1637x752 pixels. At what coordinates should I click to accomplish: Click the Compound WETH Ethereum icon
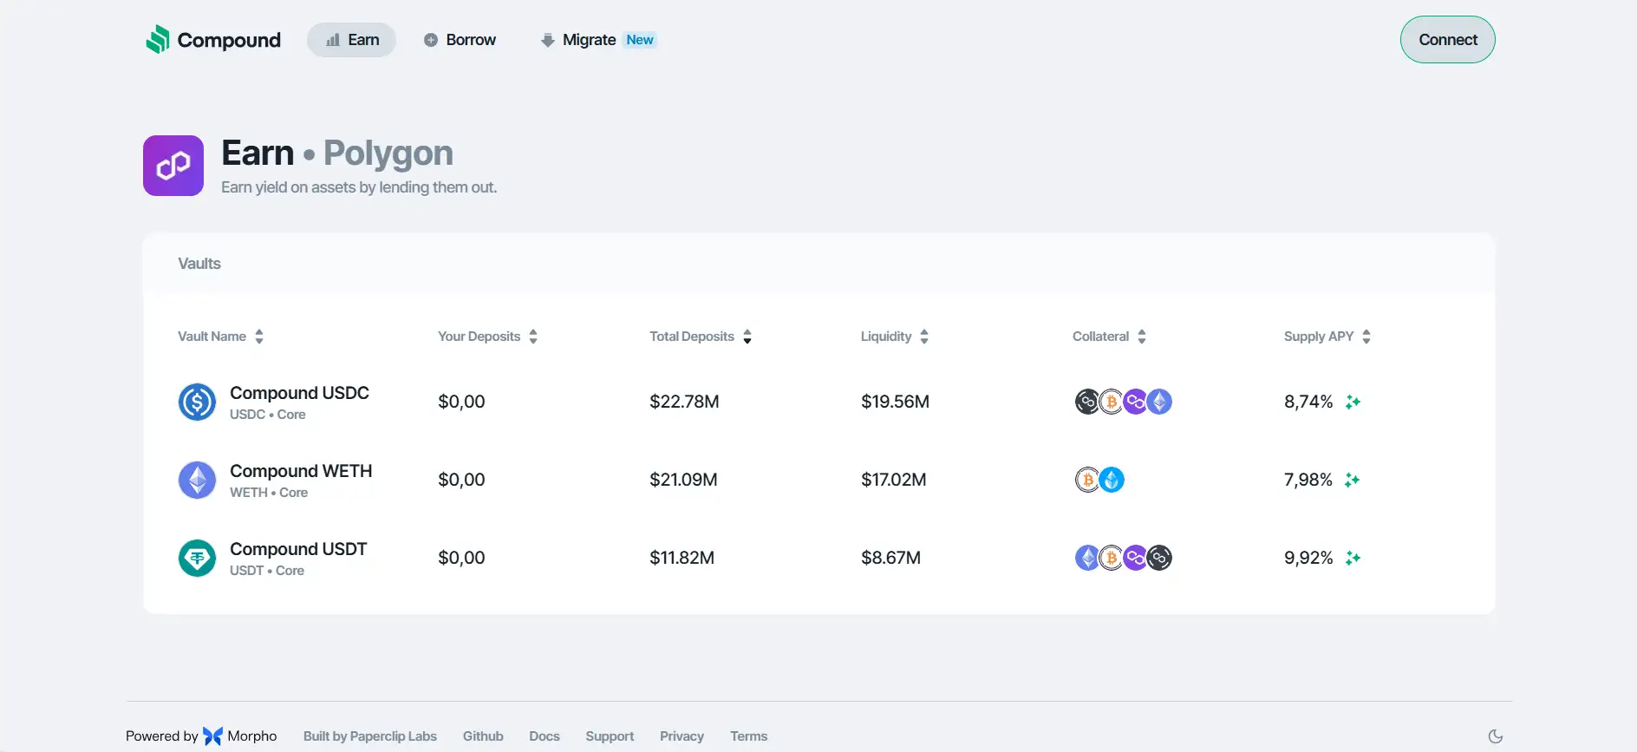tap(197, 481)
